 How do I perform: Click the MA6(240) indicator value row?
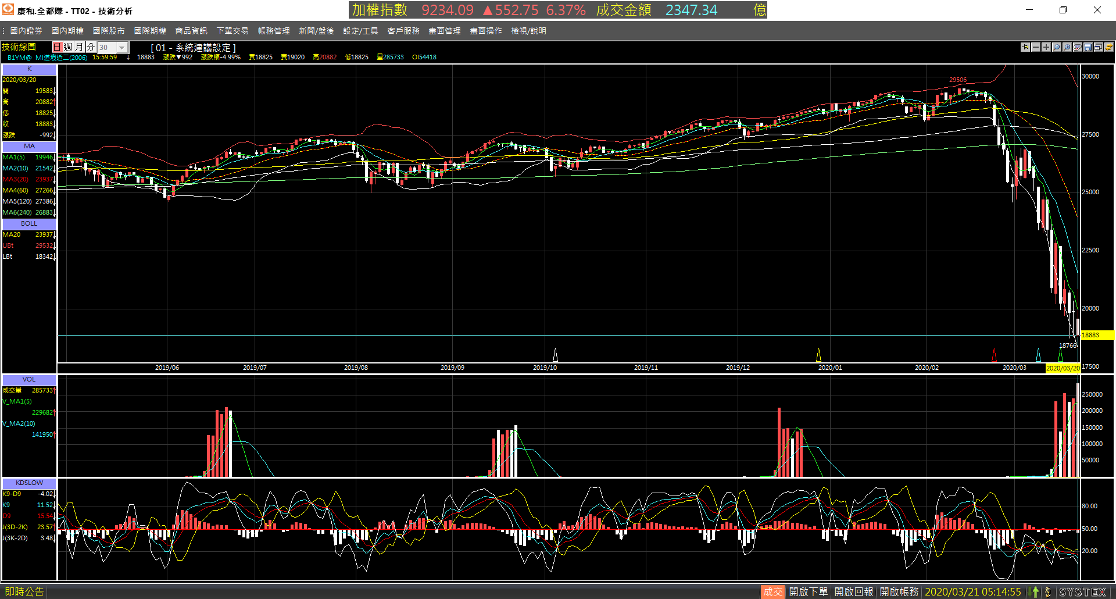pos(29,212)
